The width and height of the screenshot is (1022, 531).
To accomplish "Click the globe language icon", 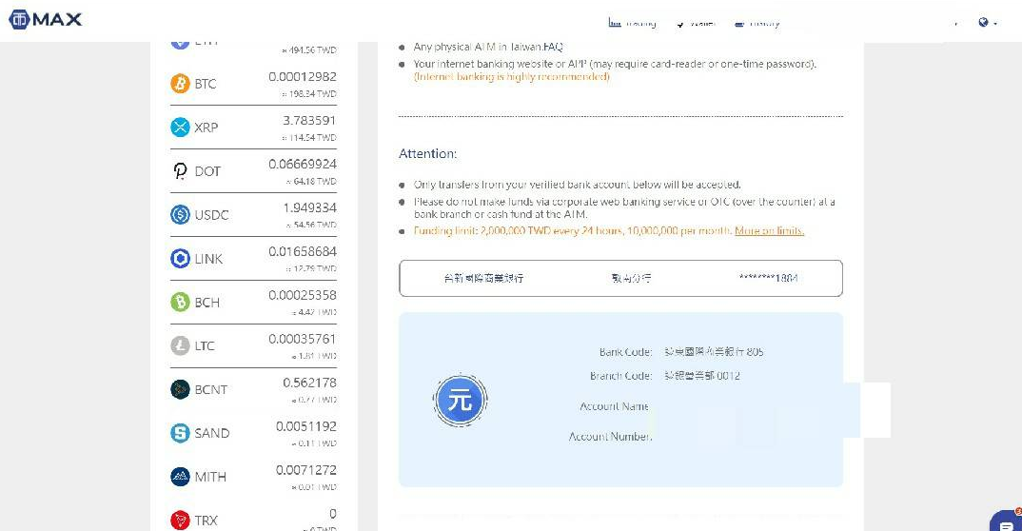I will [x=983, y=22].
